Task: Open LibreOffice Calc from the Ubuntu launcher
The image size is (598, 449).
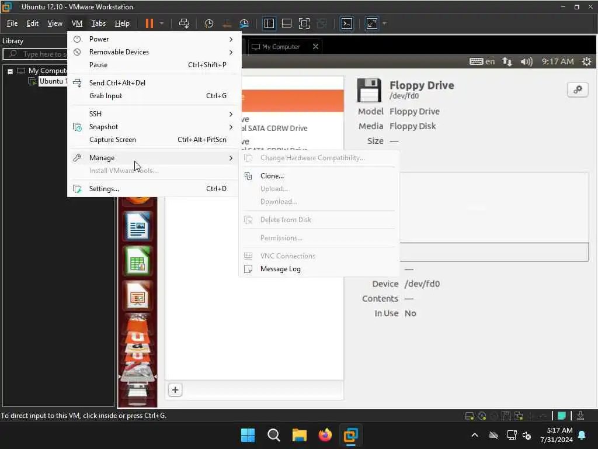Action: point(138,261)
